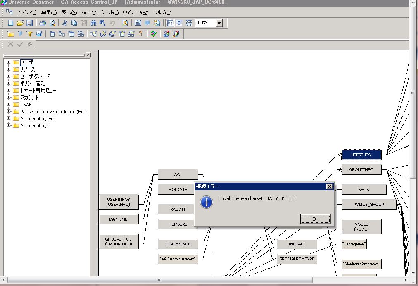Close the universe tree pane
Screen dimensions: 418x286
[88, 55]
